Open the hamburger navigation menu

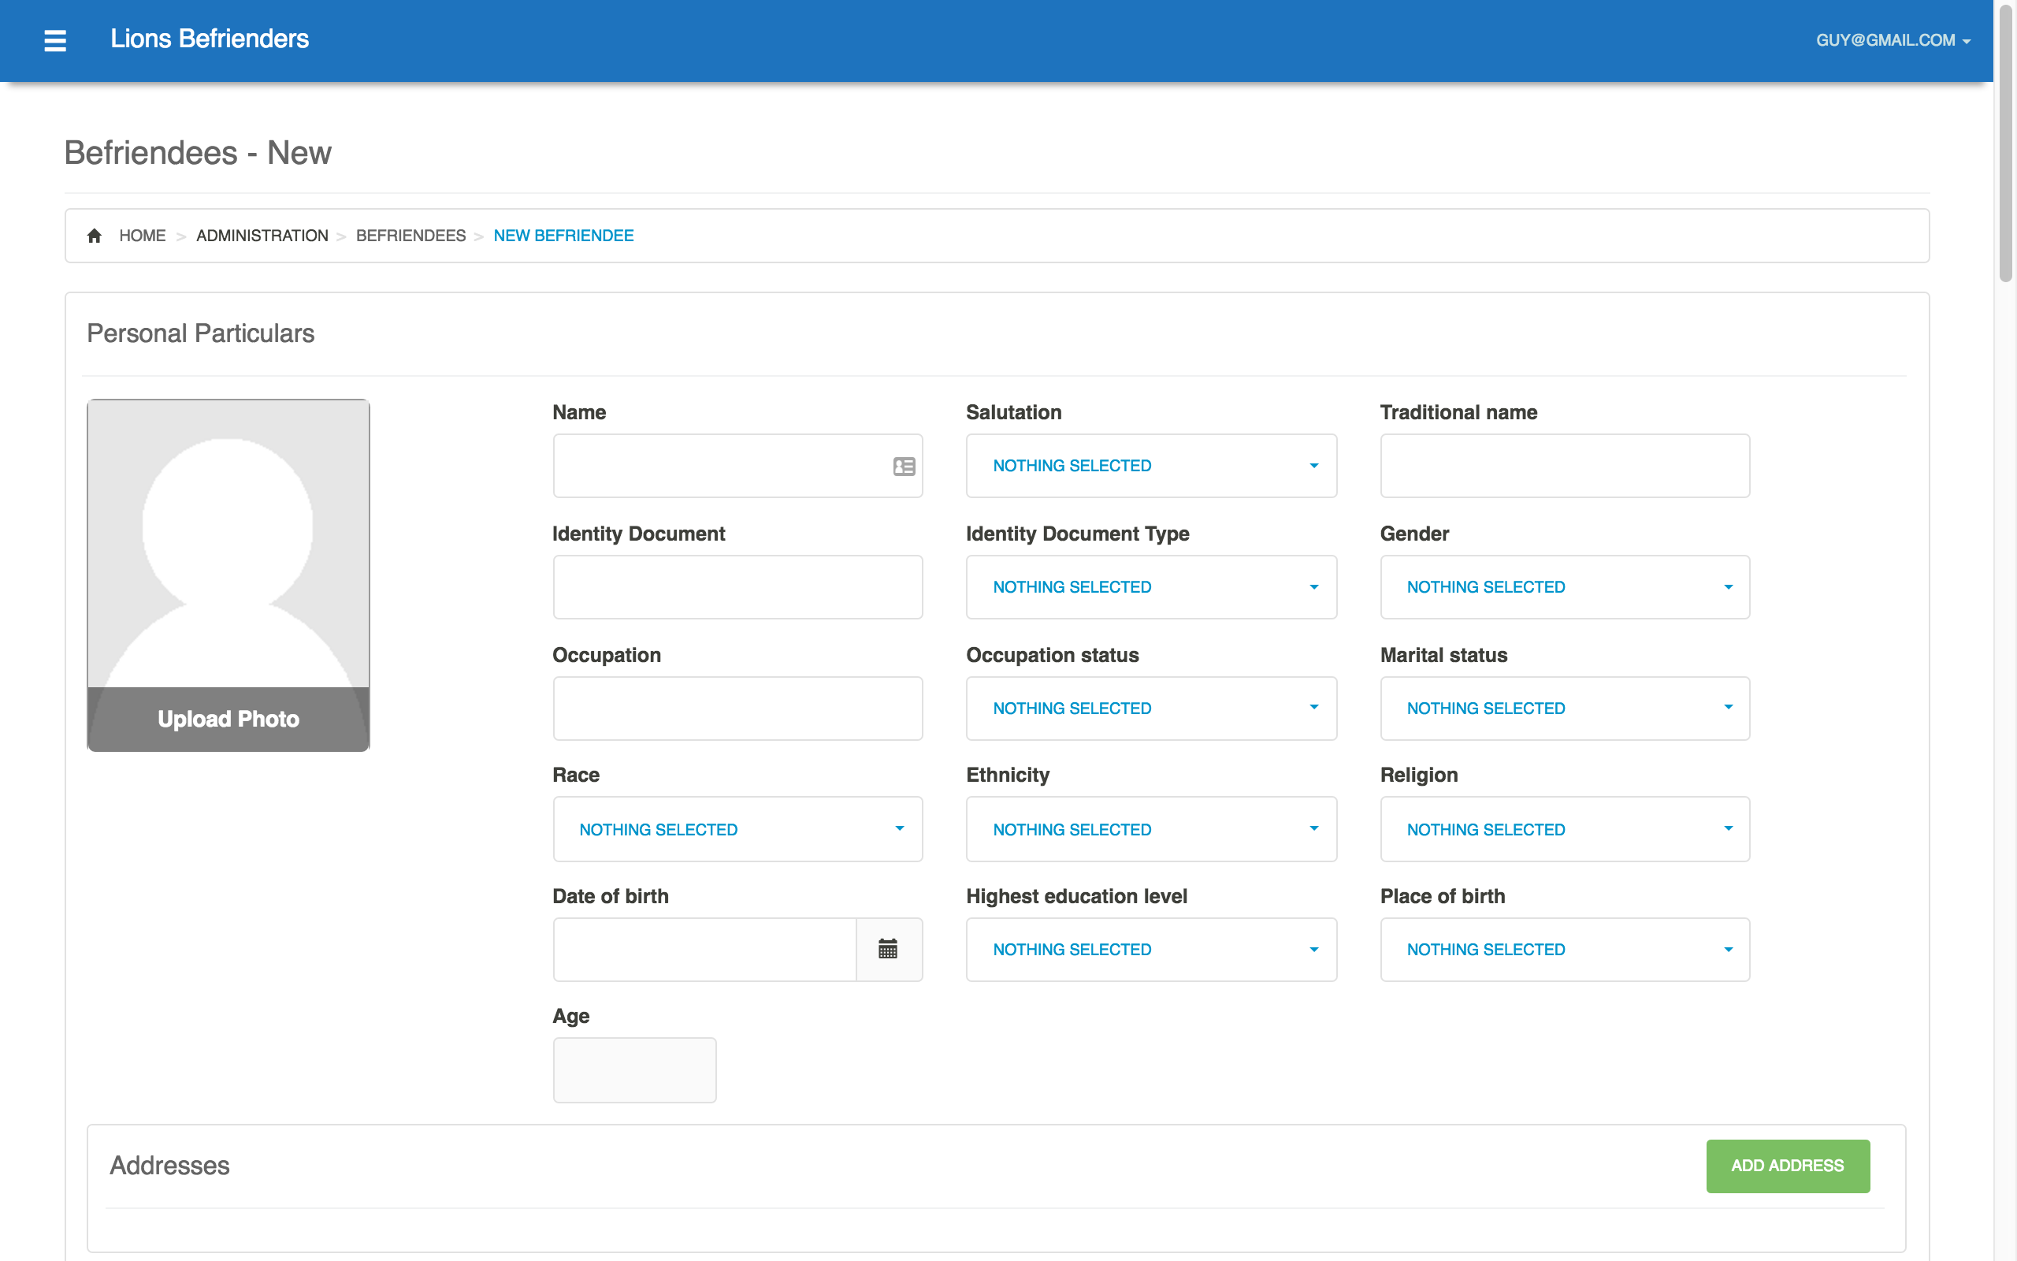(x=55, y=40)
